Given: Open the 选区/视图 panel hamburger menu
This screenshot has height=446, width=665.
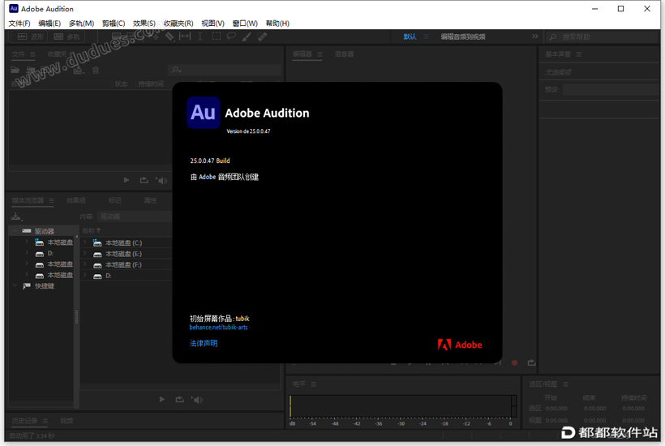Looking at the screenshot, I should click(565, 384).
